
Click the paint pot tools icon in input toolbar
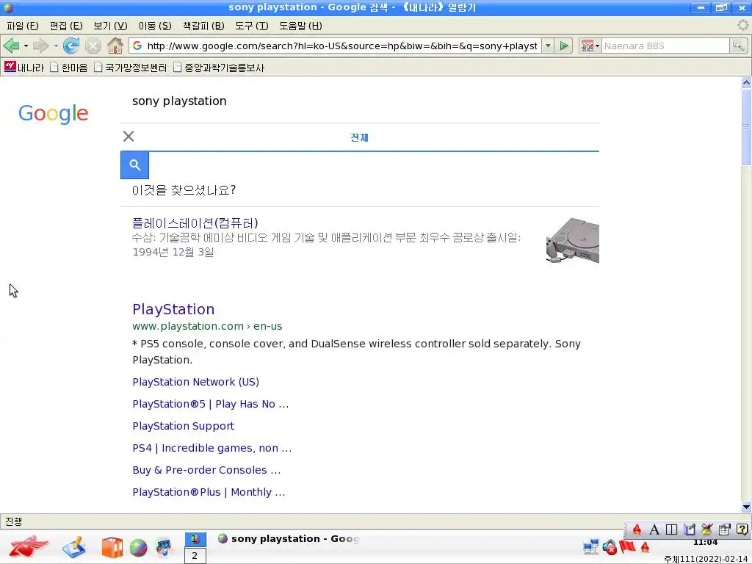click(706, 529)
